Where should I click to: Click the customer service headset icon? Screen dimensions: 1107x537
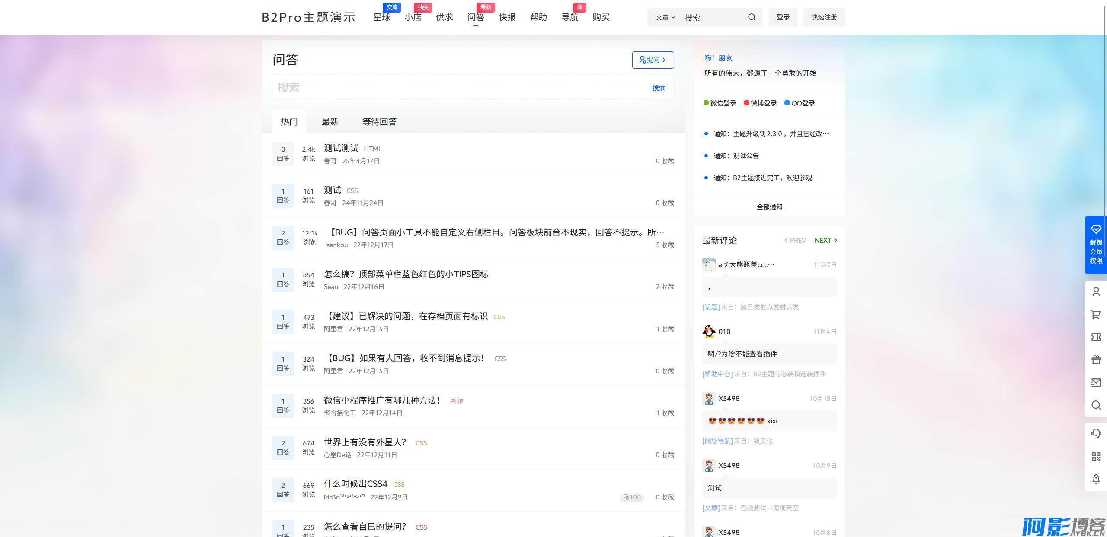click(x=1096, y=433)
